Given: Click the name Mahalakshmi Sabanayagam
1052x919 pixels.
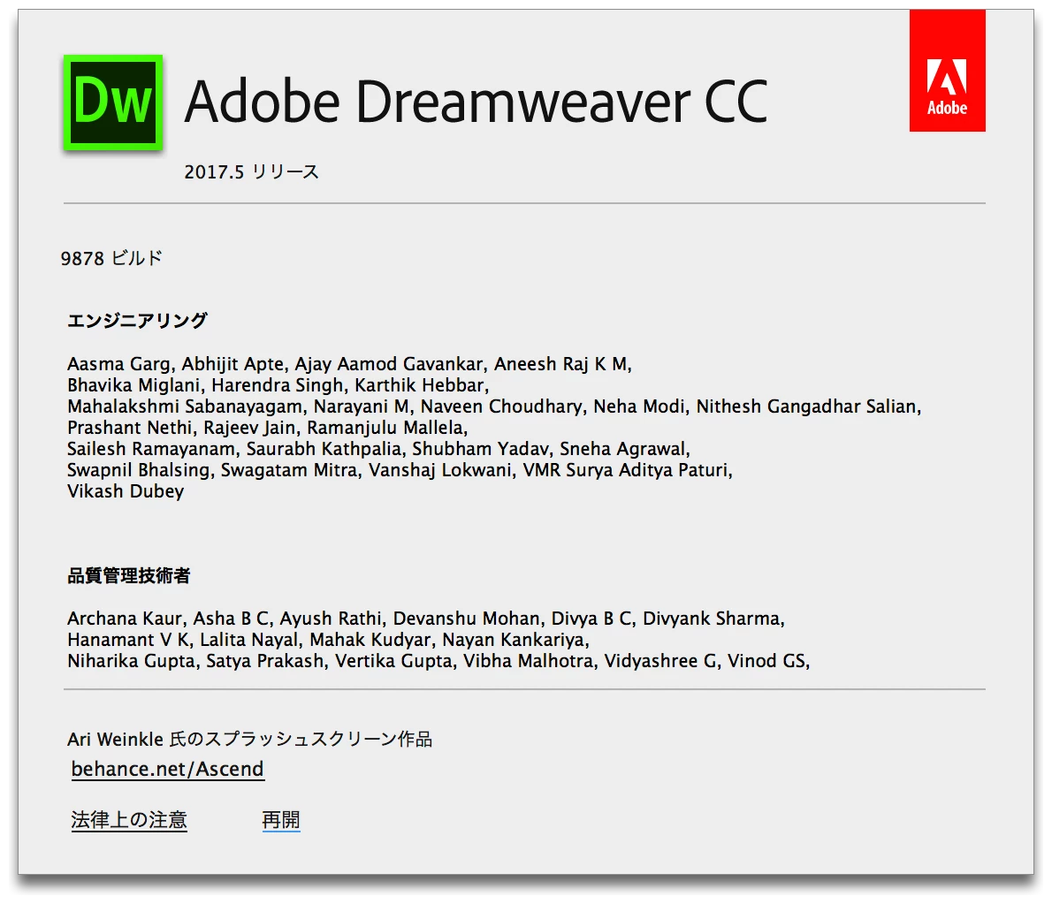Looking at the screenshot, I should [x=185, y=406].
